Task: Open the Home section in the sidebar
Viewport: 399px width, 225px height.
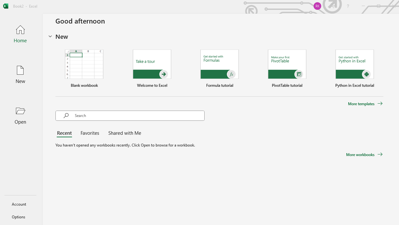Action: tap(20, 34)
